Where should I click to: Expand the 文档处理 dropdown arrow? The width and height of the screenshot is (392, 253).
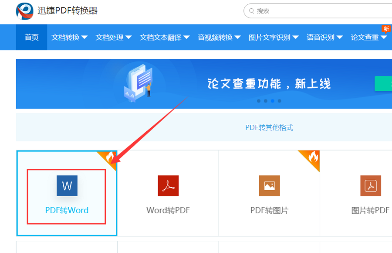click(128, 38)
